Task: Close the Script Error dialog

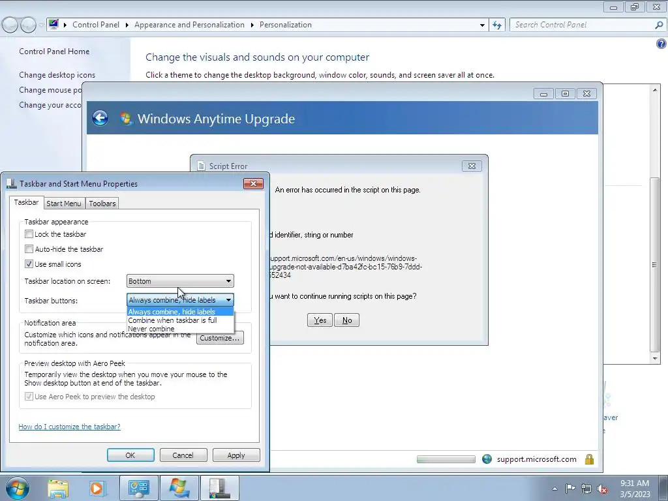Action: (472, 166)
